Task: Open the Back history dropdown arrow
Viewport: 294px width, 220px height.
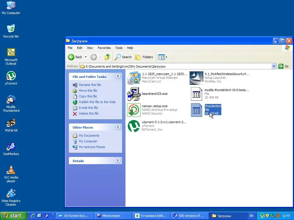Action: (86, 57)
